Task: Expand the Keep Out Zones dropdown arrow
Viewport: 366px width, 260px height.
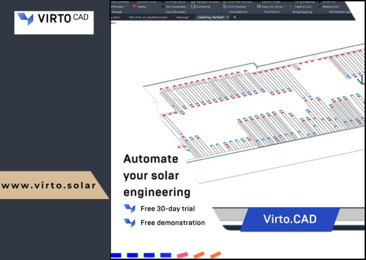Action: click(x=285, y=7)
